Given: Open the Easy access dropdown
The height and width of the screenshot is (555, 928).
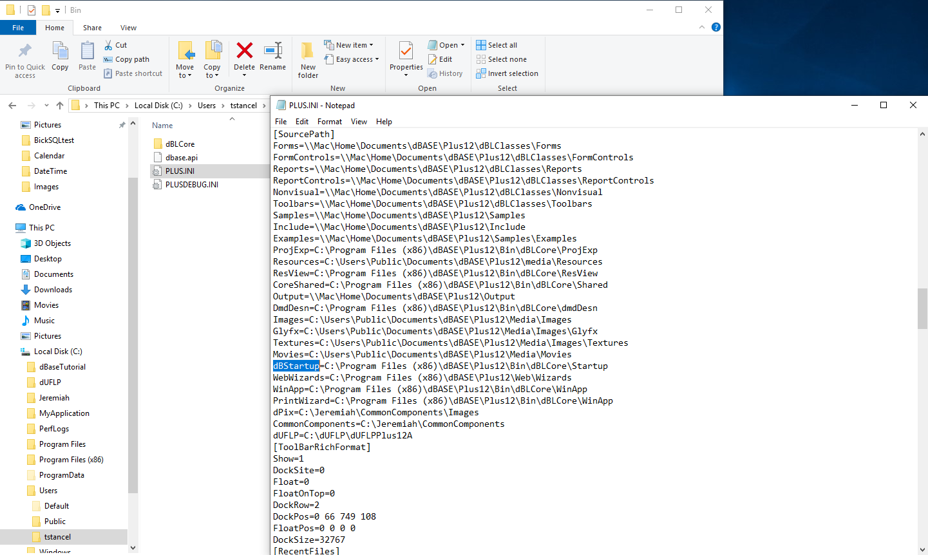Looking at the screenshot, I should point(377,59).
